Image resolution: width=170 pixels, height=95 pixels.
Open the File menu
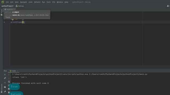click(7, 2)
